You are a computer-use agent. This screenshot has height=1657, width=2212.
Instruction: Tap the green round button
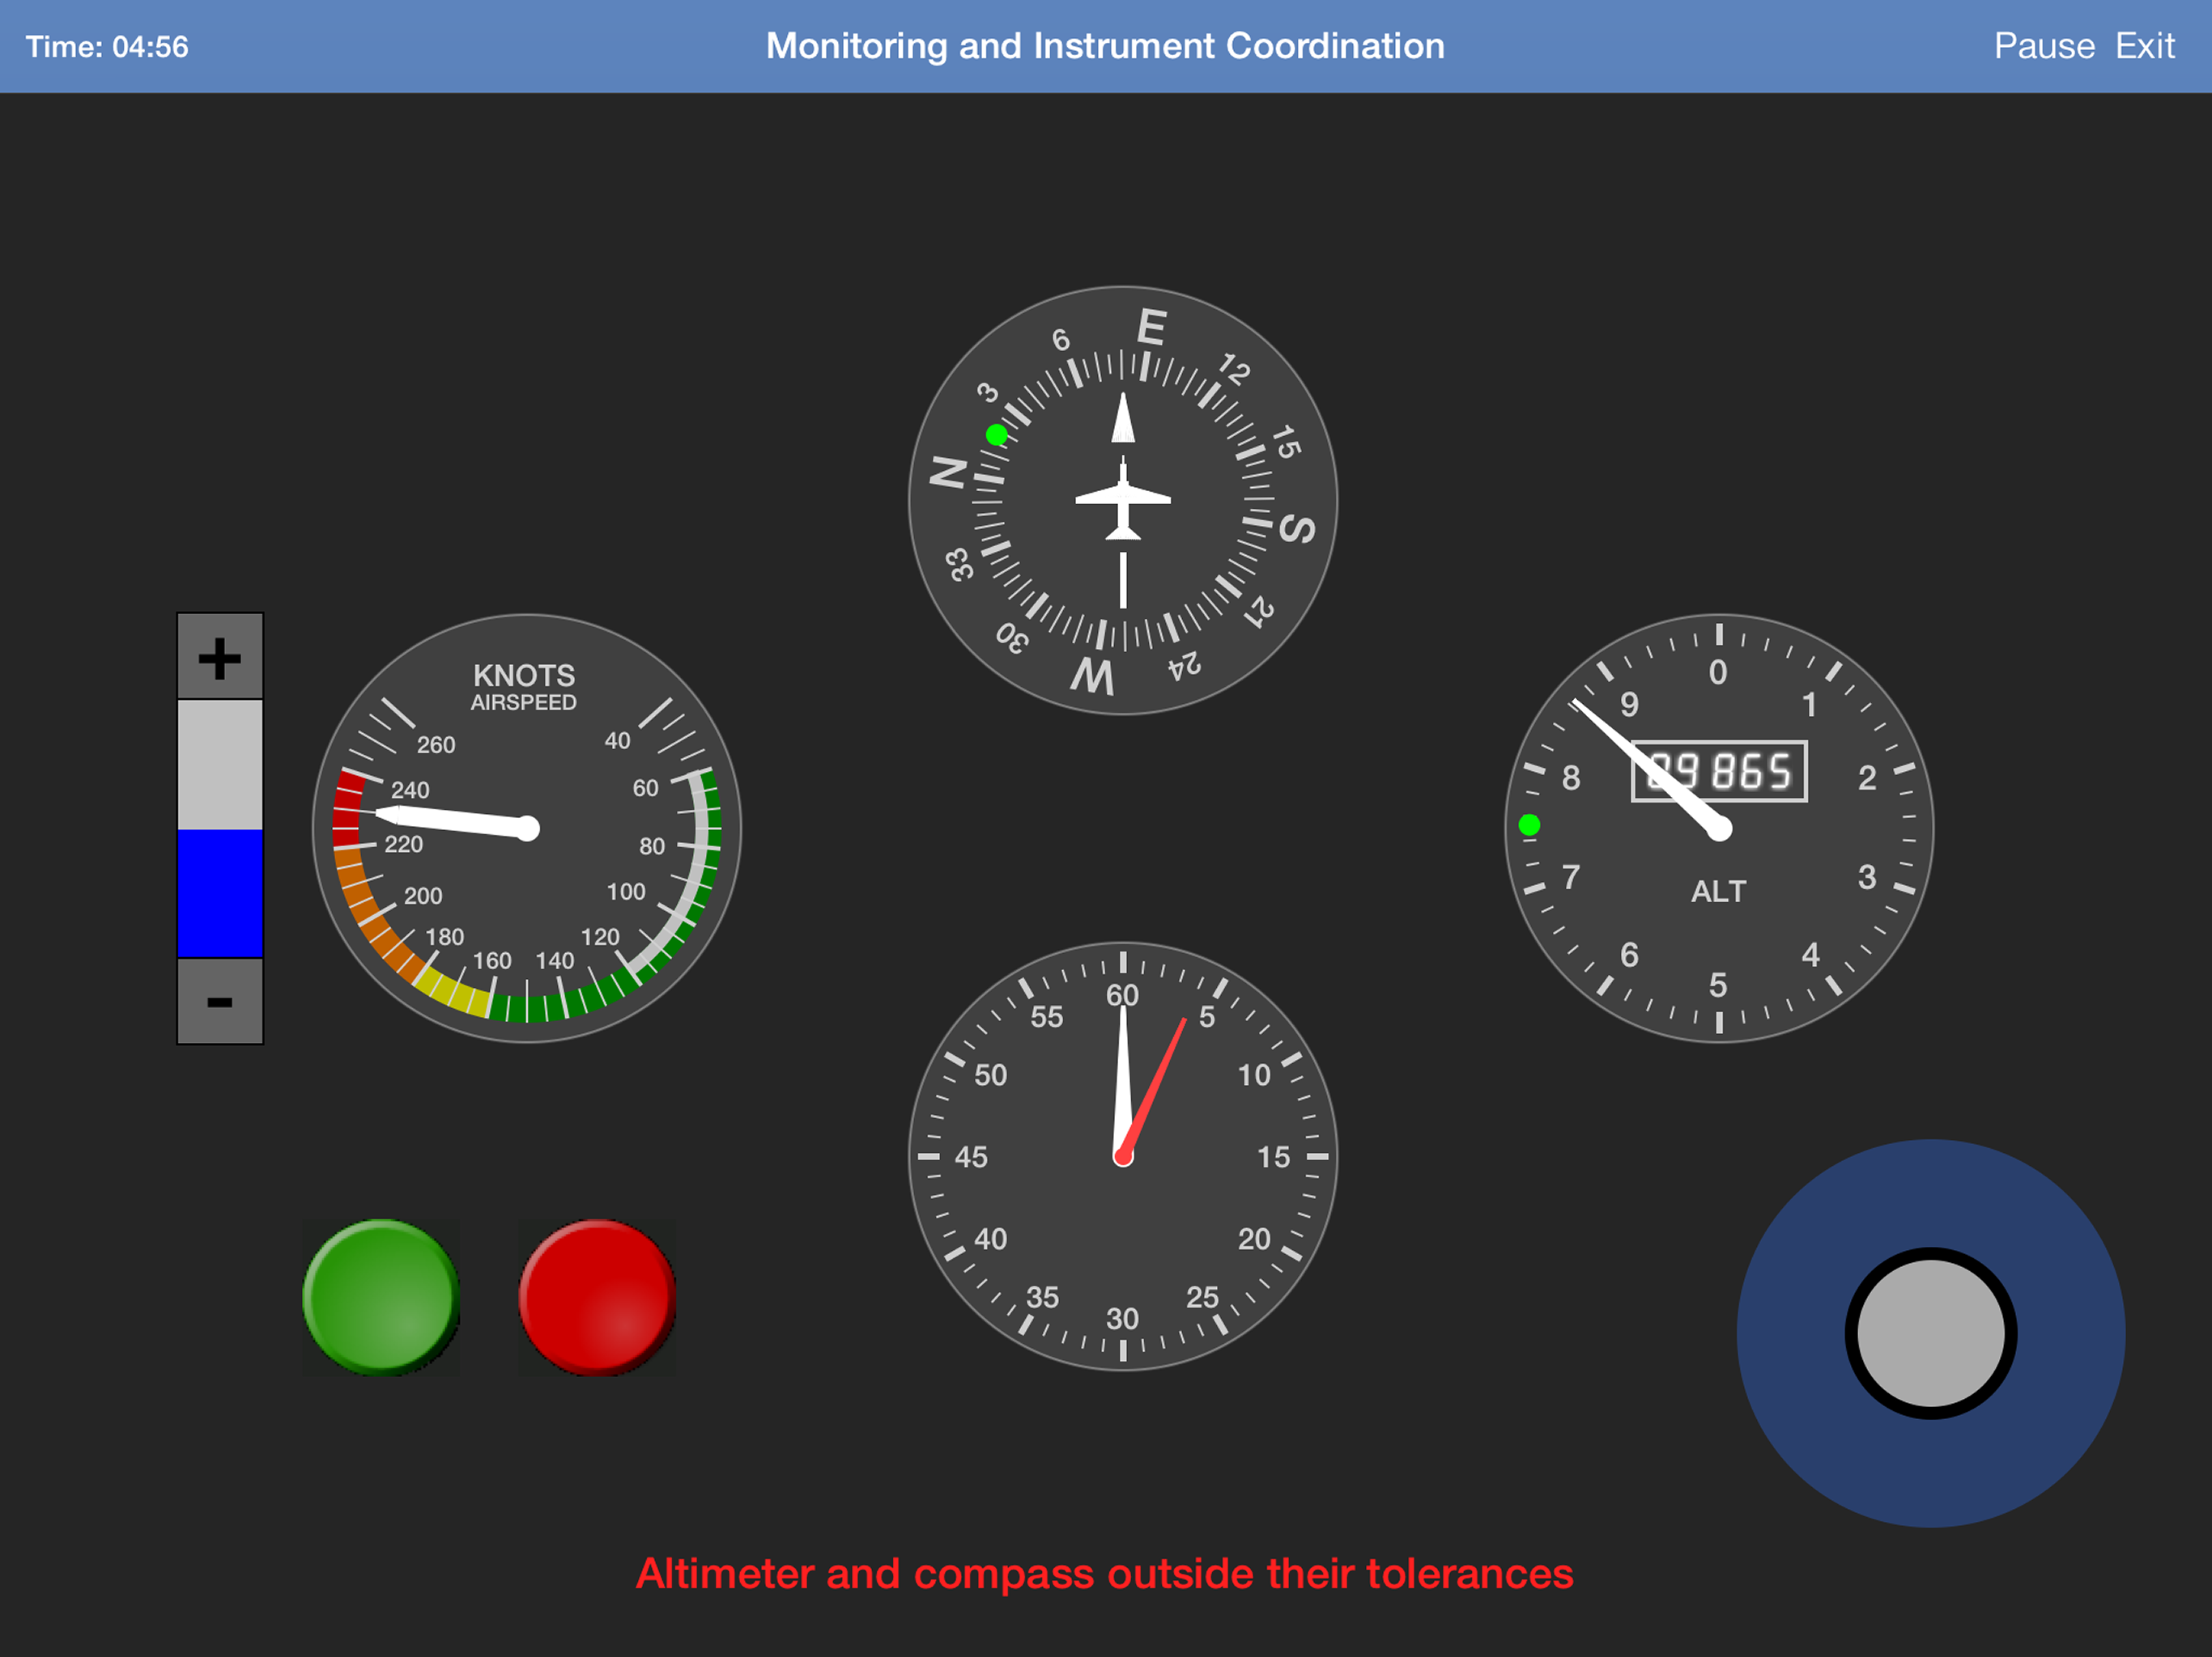tap(381, 1297)
